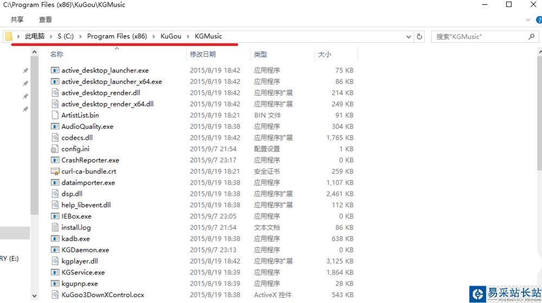
Task: Sort by the 类型 column header
Action: tap(260, 55)
